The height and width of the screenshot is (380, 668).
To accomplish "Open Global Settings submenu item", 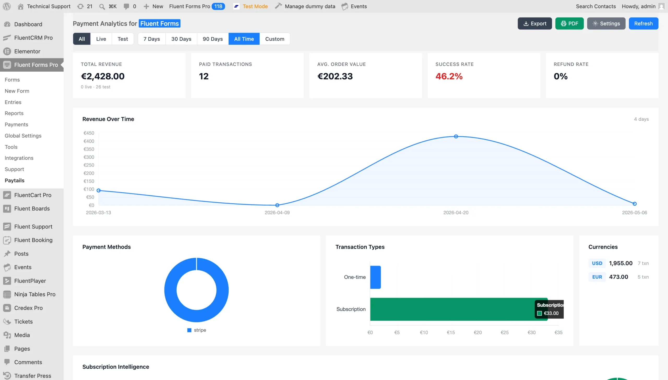I will (23, 136).
